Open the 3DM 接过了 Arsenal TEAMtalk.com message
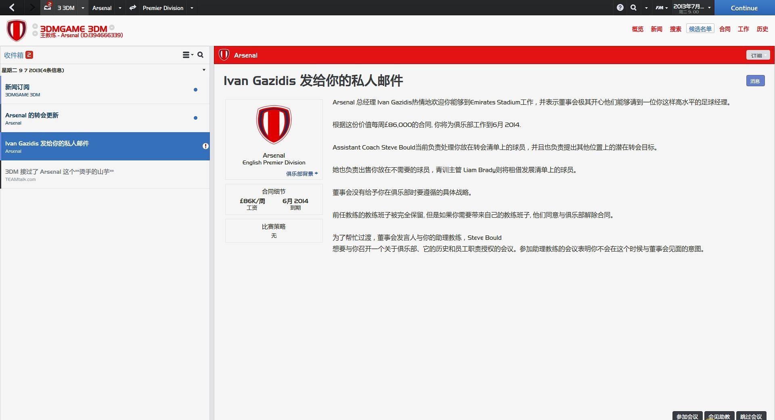 click(x=105, y=175)
